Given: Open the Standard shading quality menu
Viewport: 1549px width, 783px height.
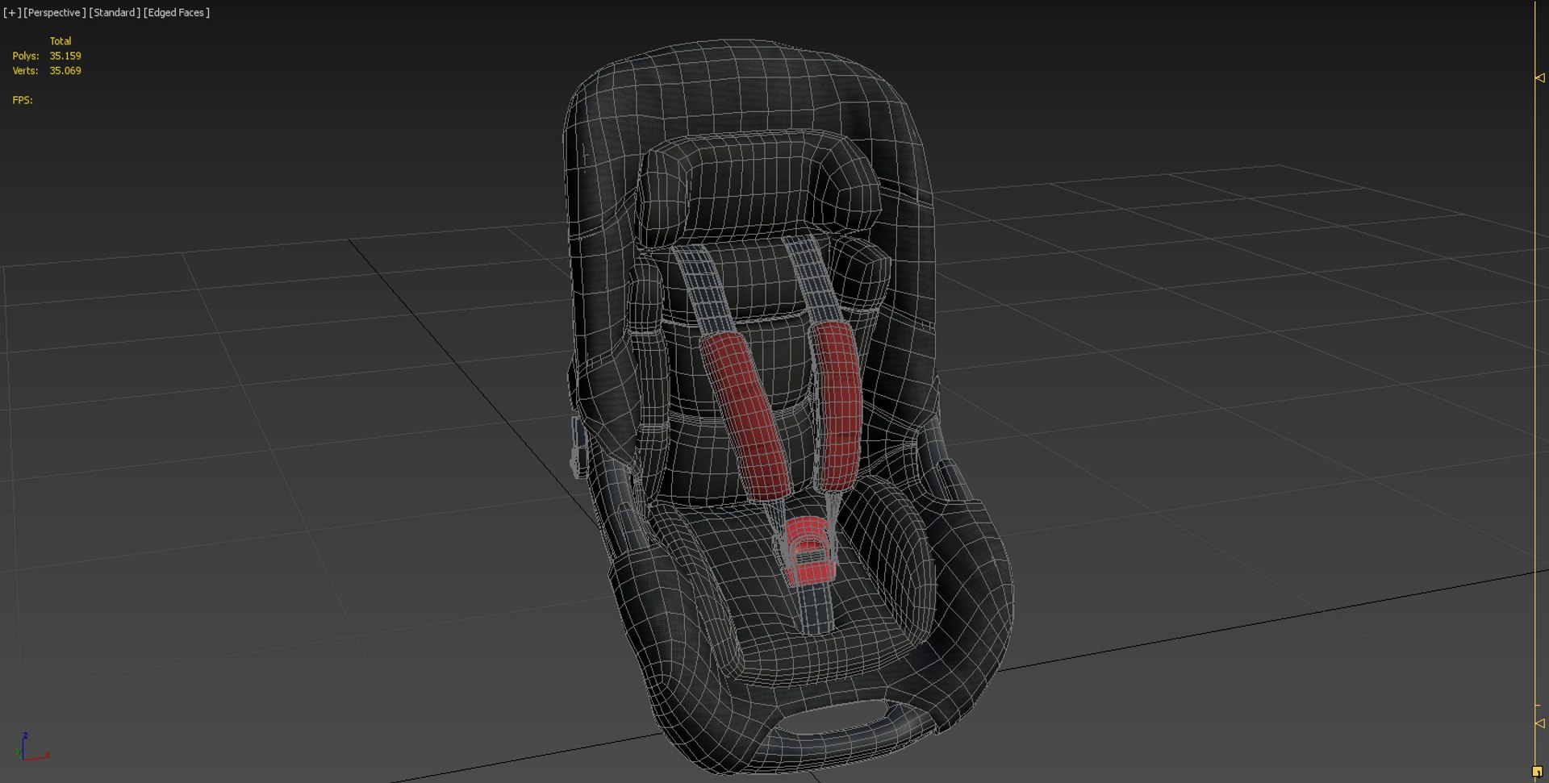Looking at the screenshot, I should [x=114, y=13].
